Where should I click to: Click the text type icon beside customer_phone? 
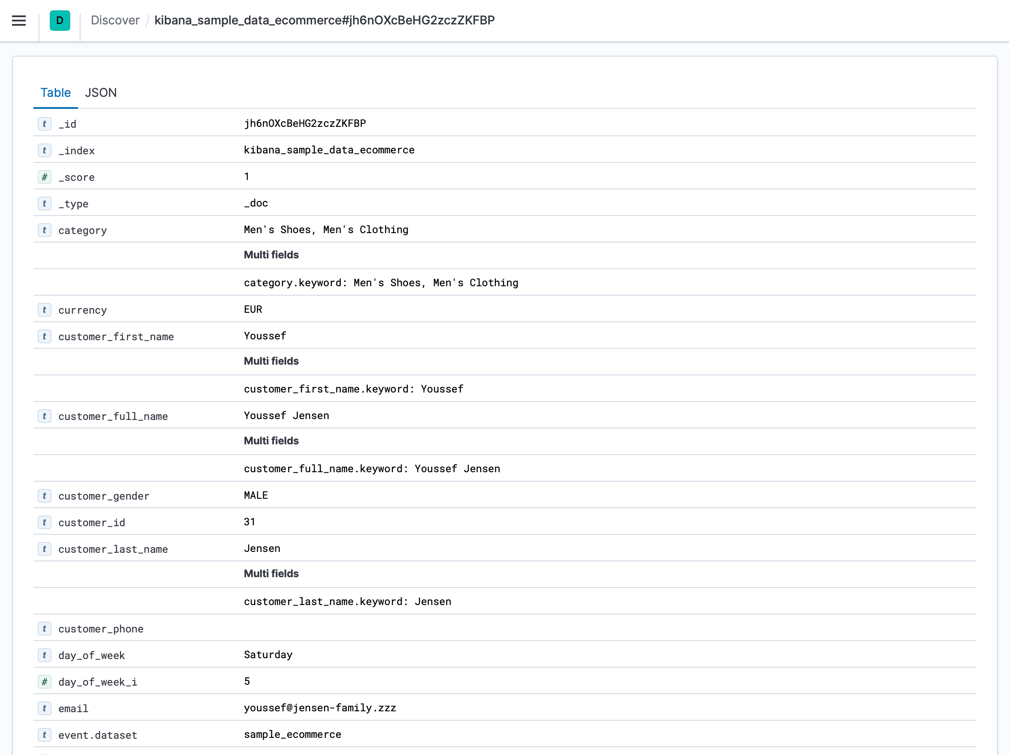44,628
